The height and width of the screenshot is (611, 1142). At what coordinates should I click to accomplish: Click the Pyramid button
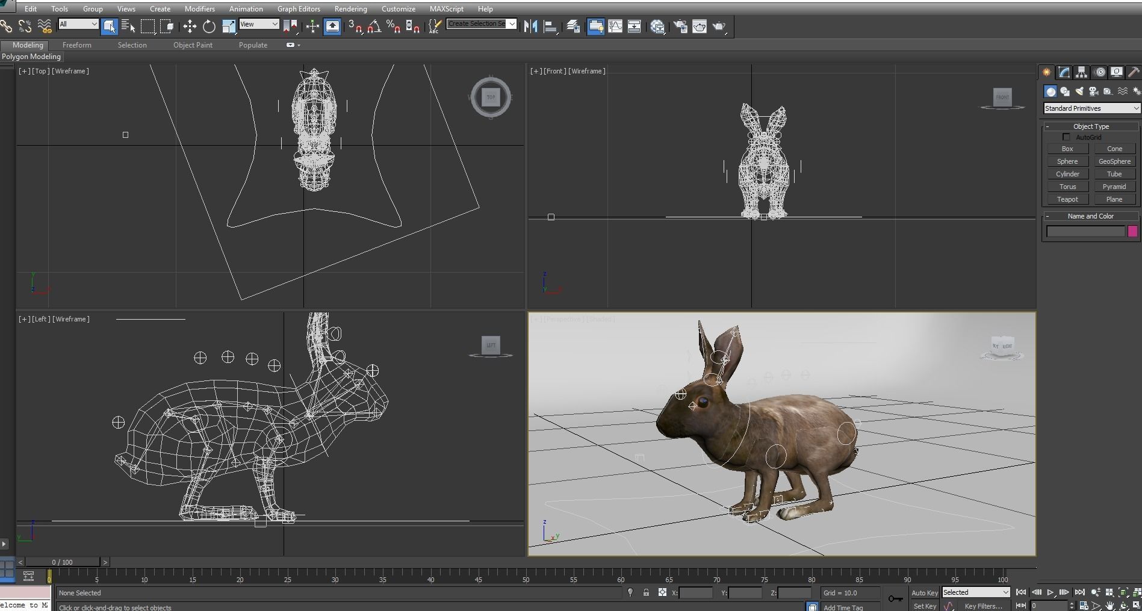[x=1114, y=187]
